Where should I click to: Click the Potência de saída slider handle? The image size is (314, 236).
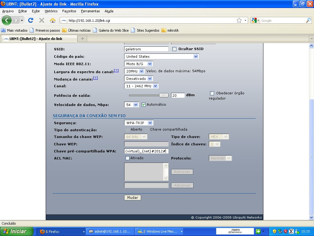[164, 95]
